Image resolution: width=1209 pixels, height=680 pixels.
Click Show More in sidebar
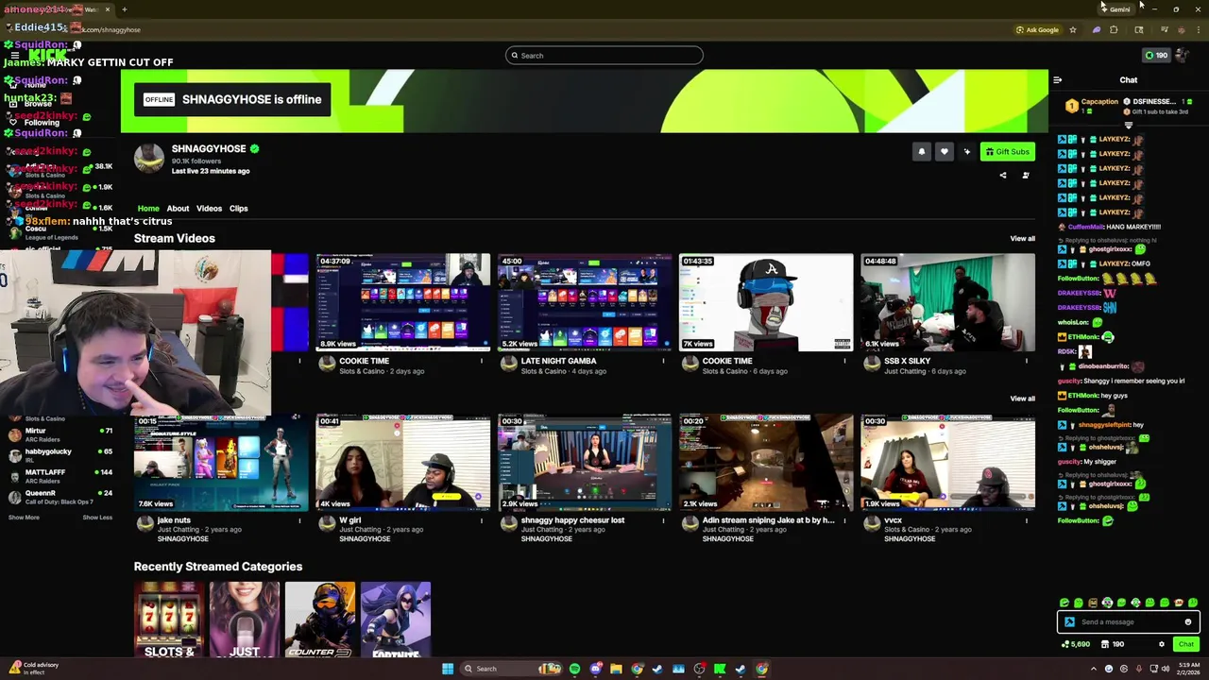(24, 518)
